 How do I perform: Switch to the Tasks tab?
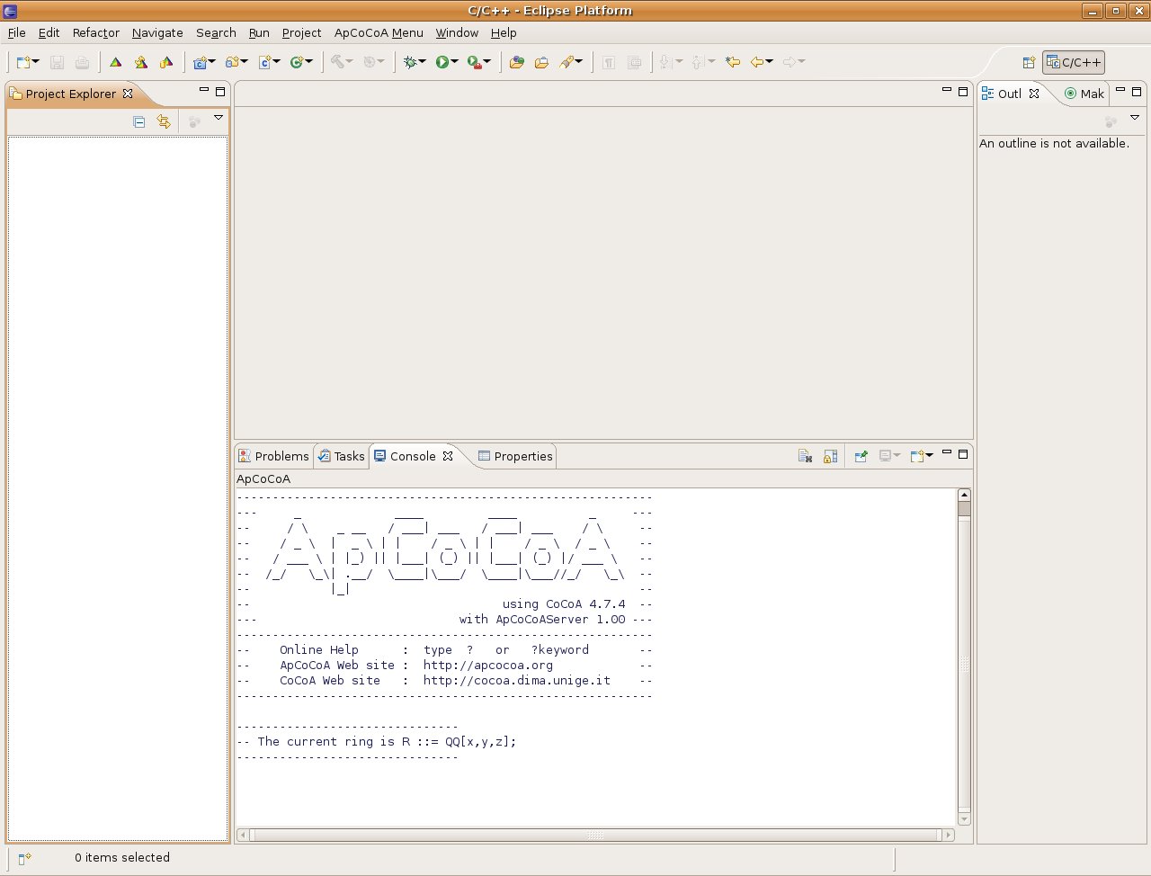(x=342, y=456)
